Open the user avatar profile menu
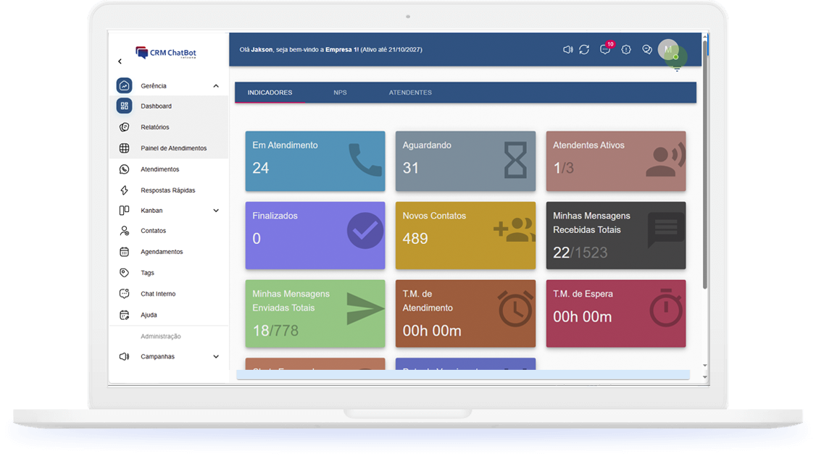816x456 pixels. click(x=668, y=49)
